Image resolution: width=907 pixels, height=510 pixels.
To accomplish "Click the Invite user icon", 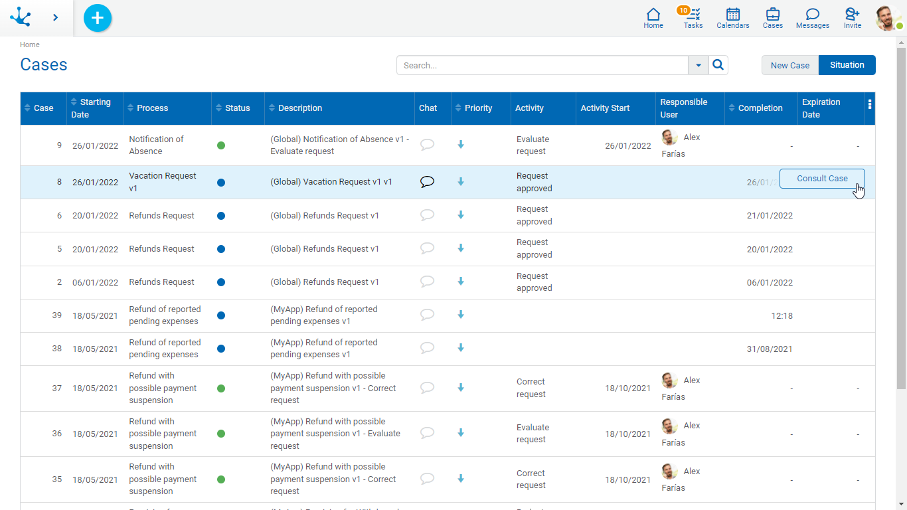I will tap(852, 18).
